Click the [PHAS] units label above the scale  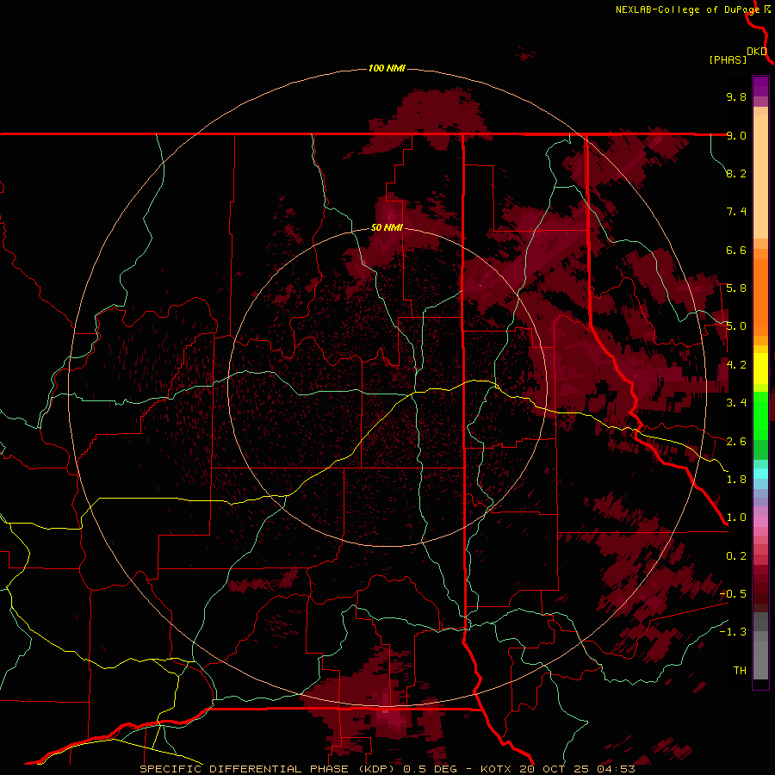point(728,59)
